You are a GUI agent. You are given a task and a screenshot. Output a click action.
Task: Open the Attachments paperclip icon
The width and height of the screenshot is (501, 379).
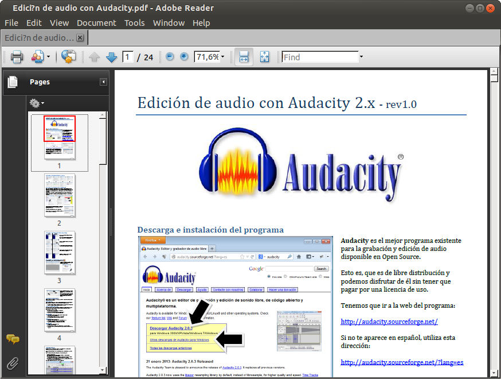[13, 363]
